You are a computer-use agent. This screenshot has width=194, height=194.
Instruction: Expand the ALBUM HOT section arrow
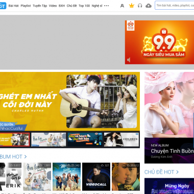(26, 157)
